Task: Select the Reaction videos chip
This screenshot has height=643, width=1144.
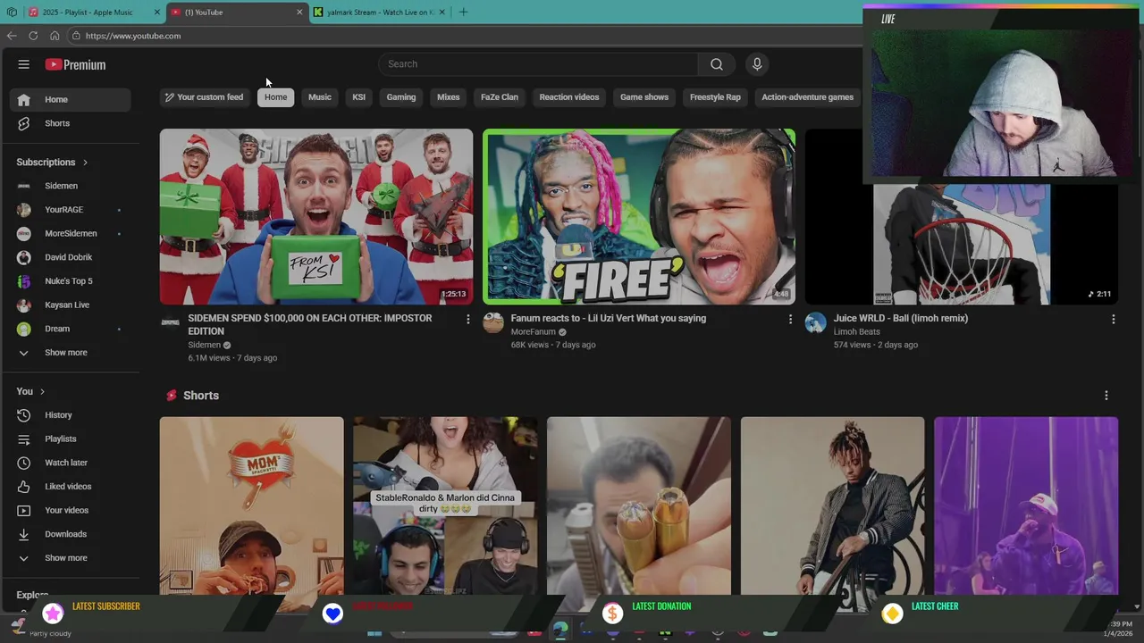Action: (x=569, y=97)
